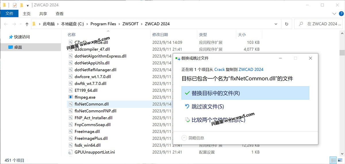Select Program Files in address breadcrumb
The height and width of the screenshot is (164, 345).
(103, 24)
